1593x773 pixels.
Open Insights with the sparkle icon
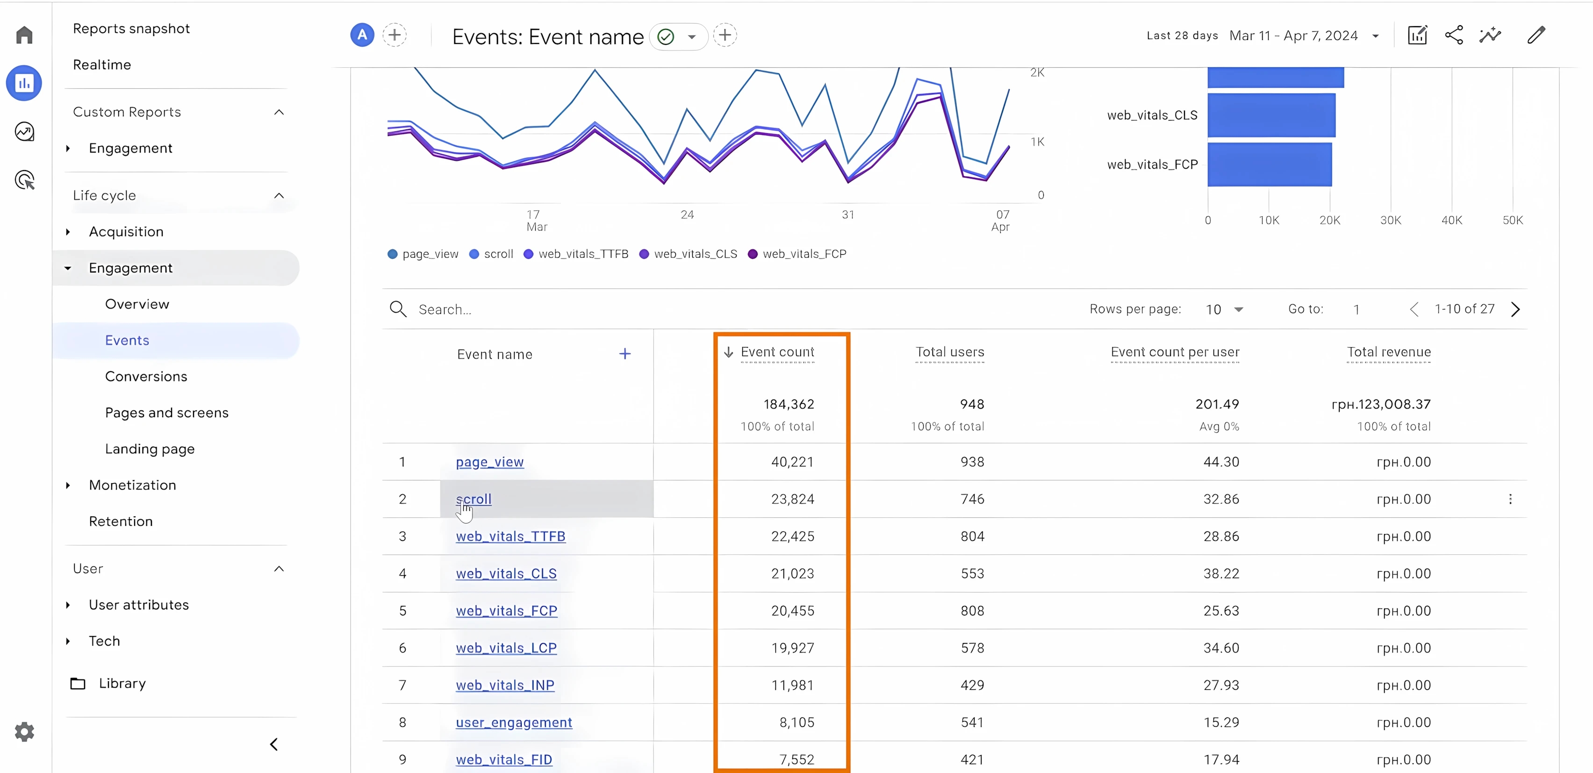click(1490, 35)
